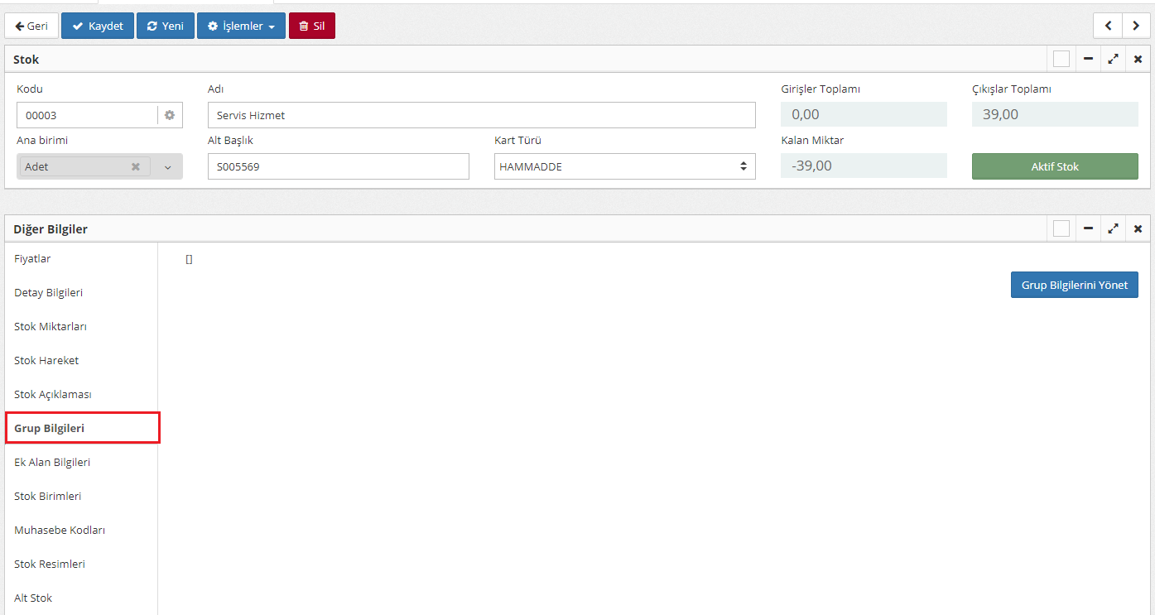The height and width of the screenshot is (615, 1155).
Task: Collapse the Diğer Bilgiler panel with minus icon
Action: point(1088,229)
